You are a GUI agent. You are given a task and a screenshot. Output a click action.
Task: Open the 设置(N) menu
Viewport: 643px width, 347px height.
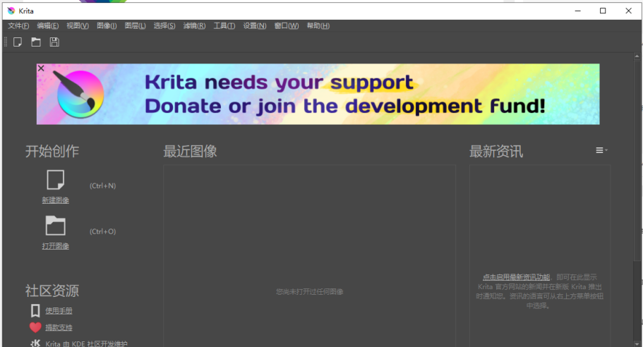click(x=255, y=26)
